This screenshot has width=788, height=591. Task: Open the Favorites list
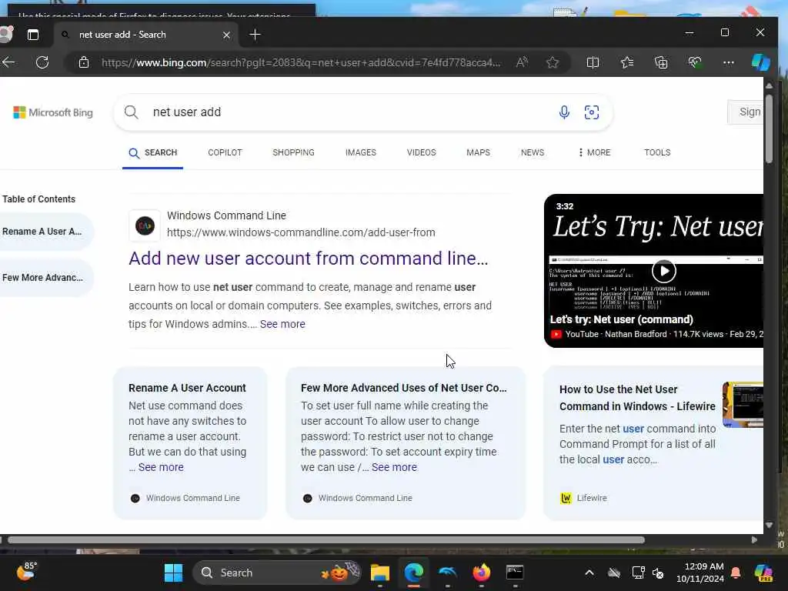pos(626,62)
